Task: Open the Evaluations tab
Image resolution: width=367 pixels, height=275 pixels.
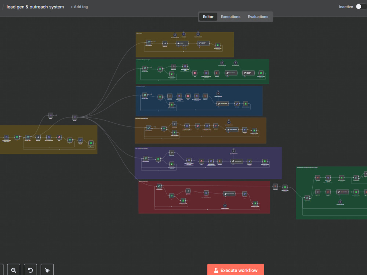Action: [x=258, y=16]
